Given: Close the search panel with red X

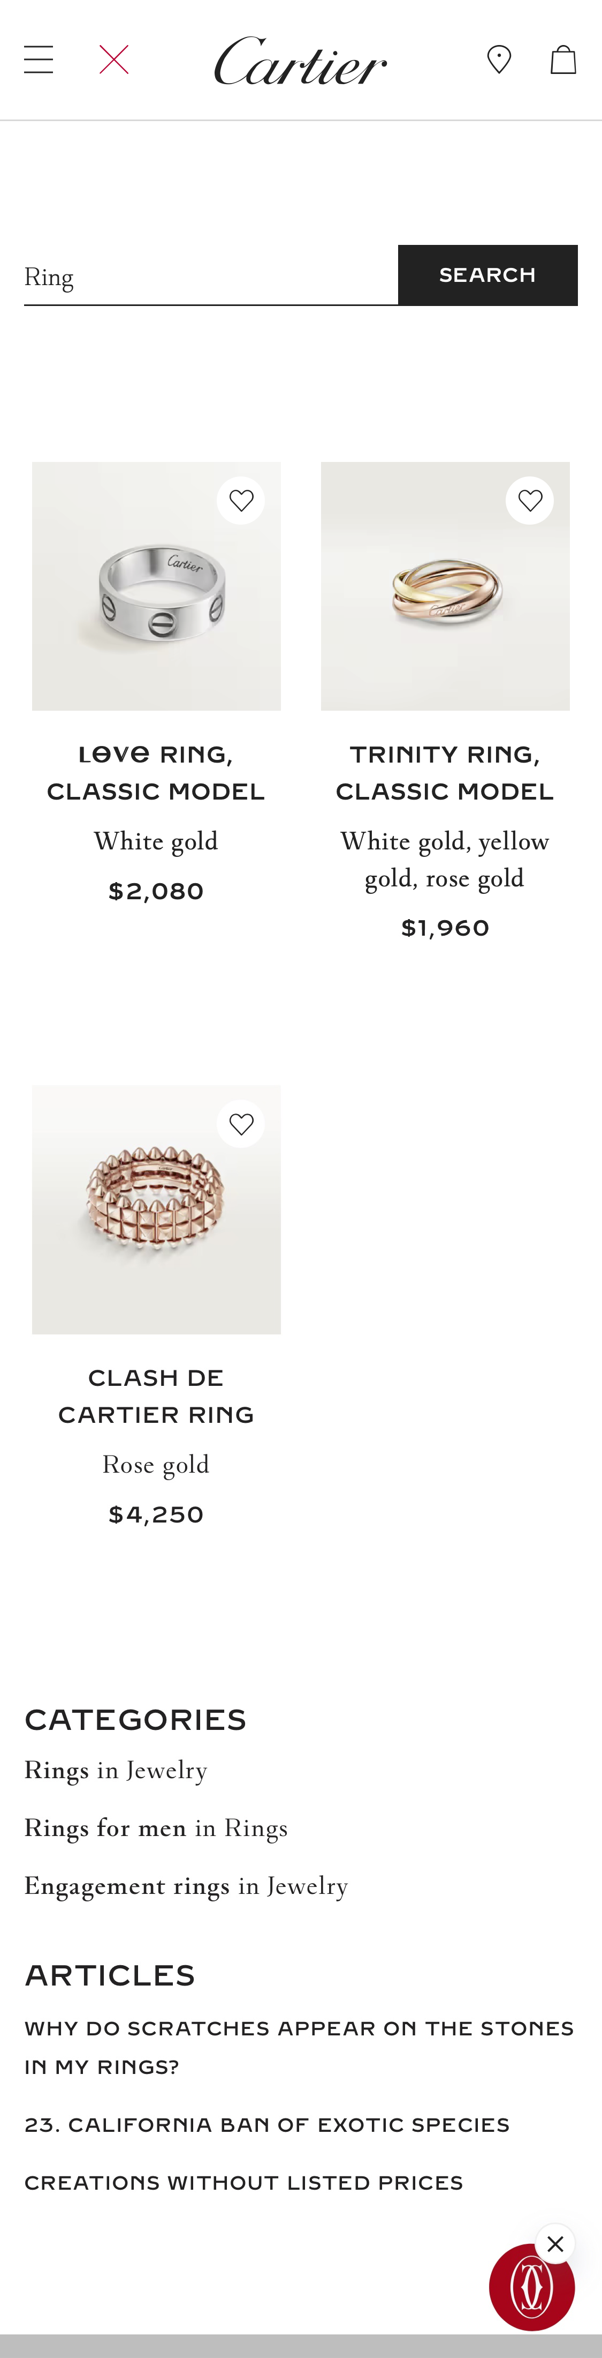Looking at the screenshot, I should point(114,61).
